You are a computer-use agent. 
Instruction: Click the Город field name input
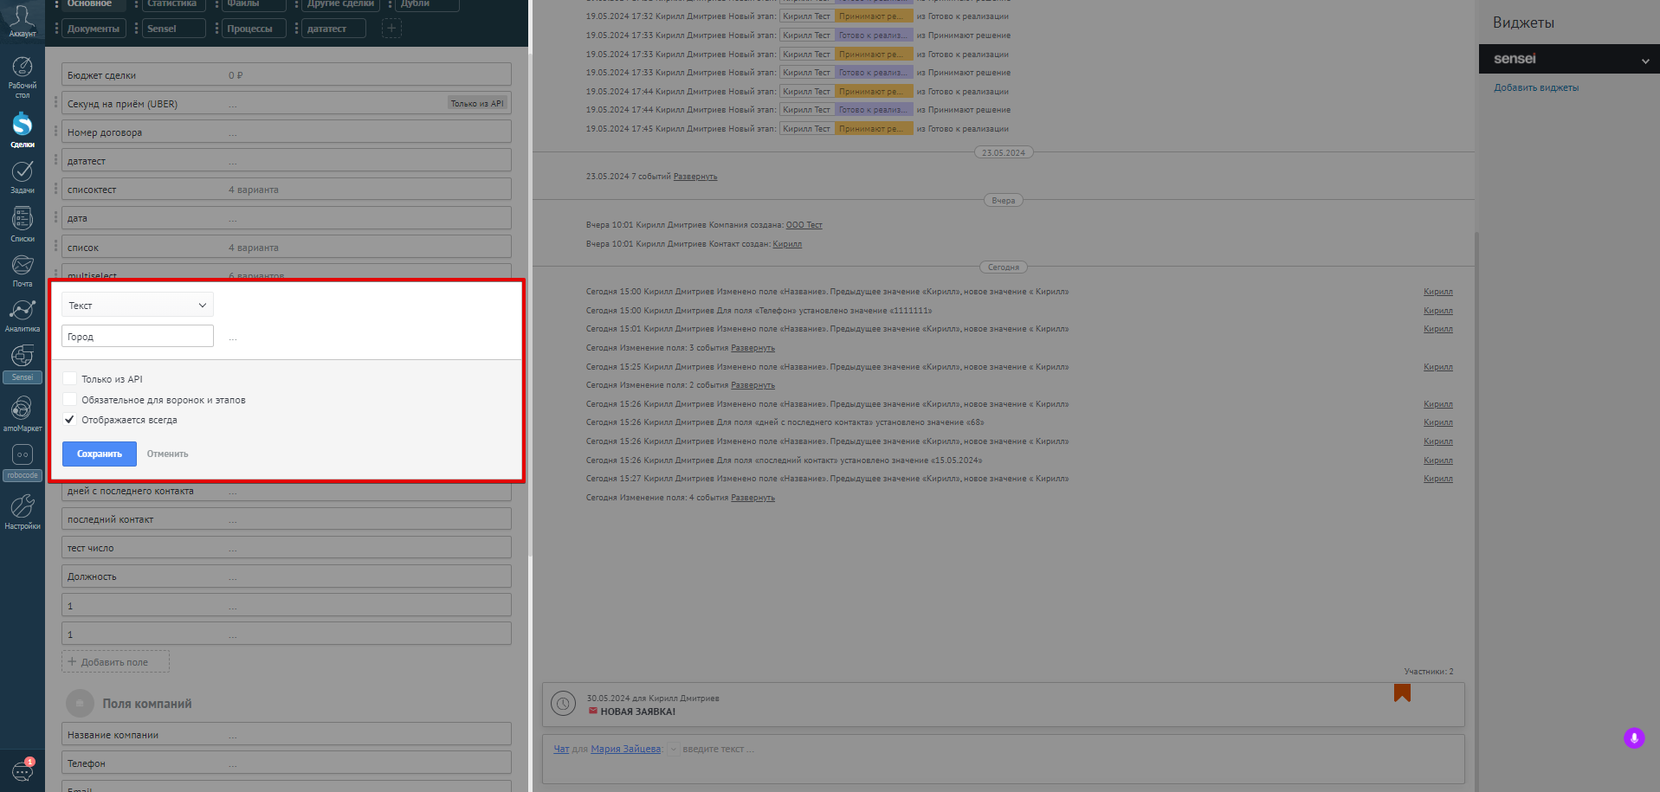[x=137, y=336]
